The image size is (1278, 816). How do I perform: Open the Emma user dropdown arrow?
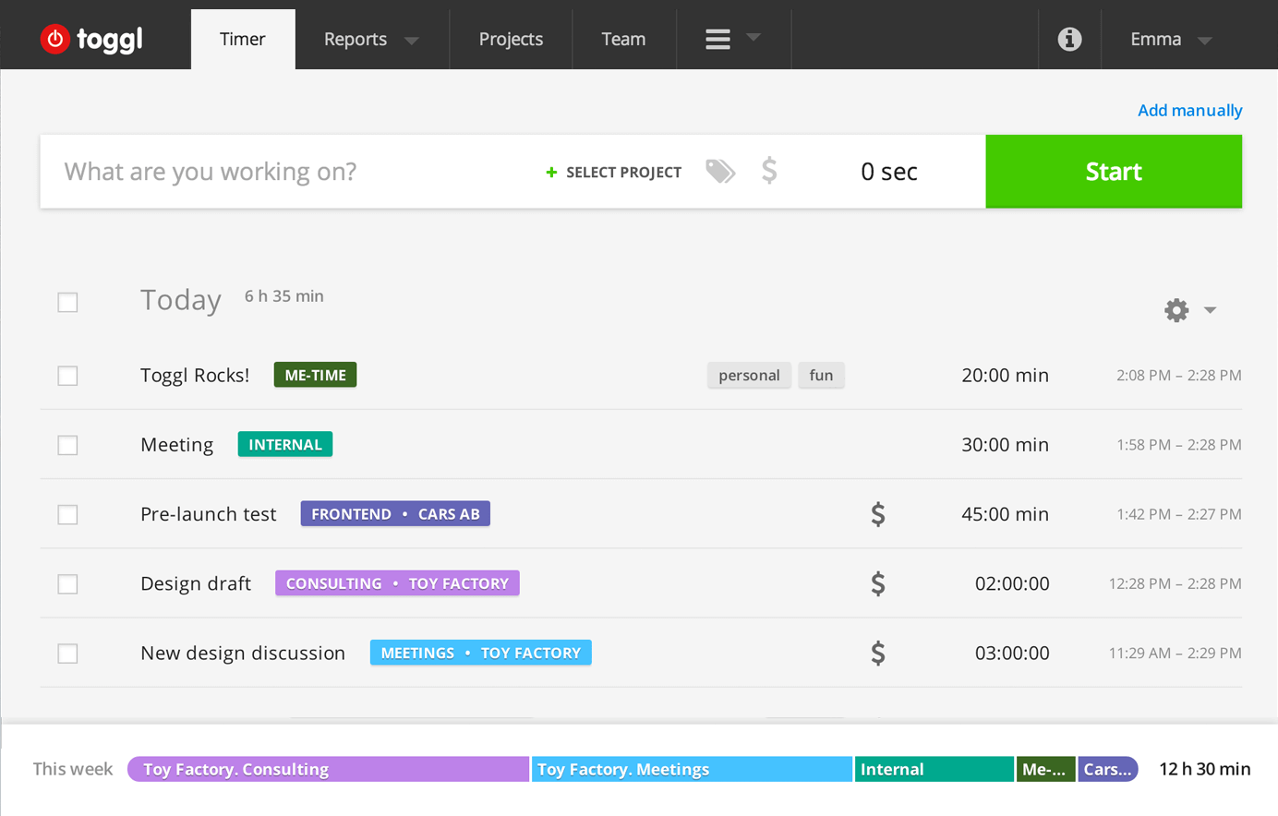point(1204,41)
